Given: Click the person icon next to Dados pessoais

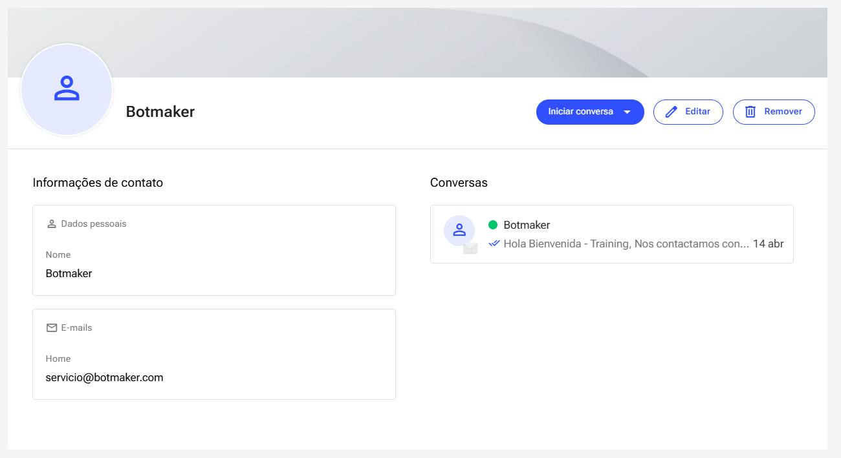Looking at the screenshot, I should pos(52,224).
